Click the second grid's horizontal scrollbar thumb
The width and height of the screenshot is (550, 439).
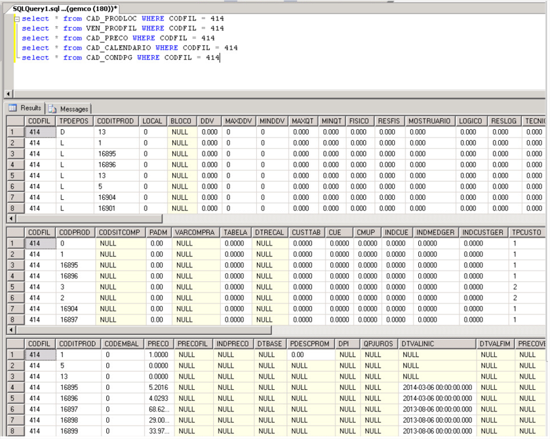click(144, 330)
